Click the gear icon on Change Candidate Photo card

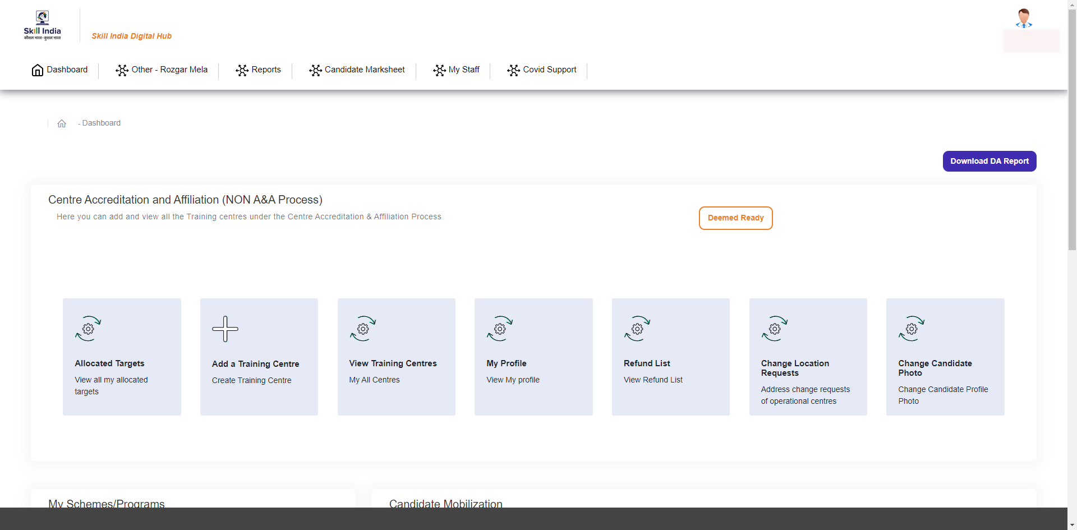911,329
